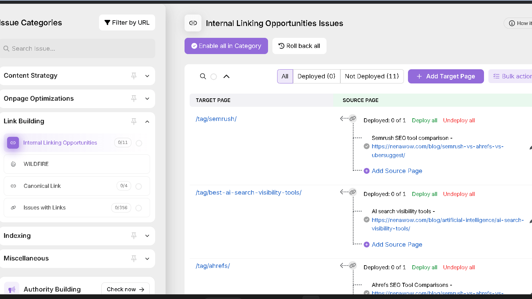
Task: Click the 0/4 count badge
Action: pyautogui.click(x=124, y=186)
